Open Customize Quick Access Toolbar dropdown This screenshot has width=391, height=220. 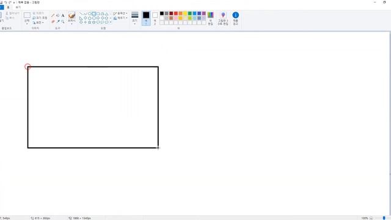(x=14, y=2)
